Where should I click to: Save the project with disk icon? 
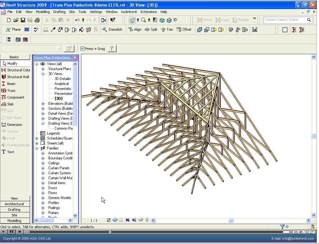[x=23, y=20]
